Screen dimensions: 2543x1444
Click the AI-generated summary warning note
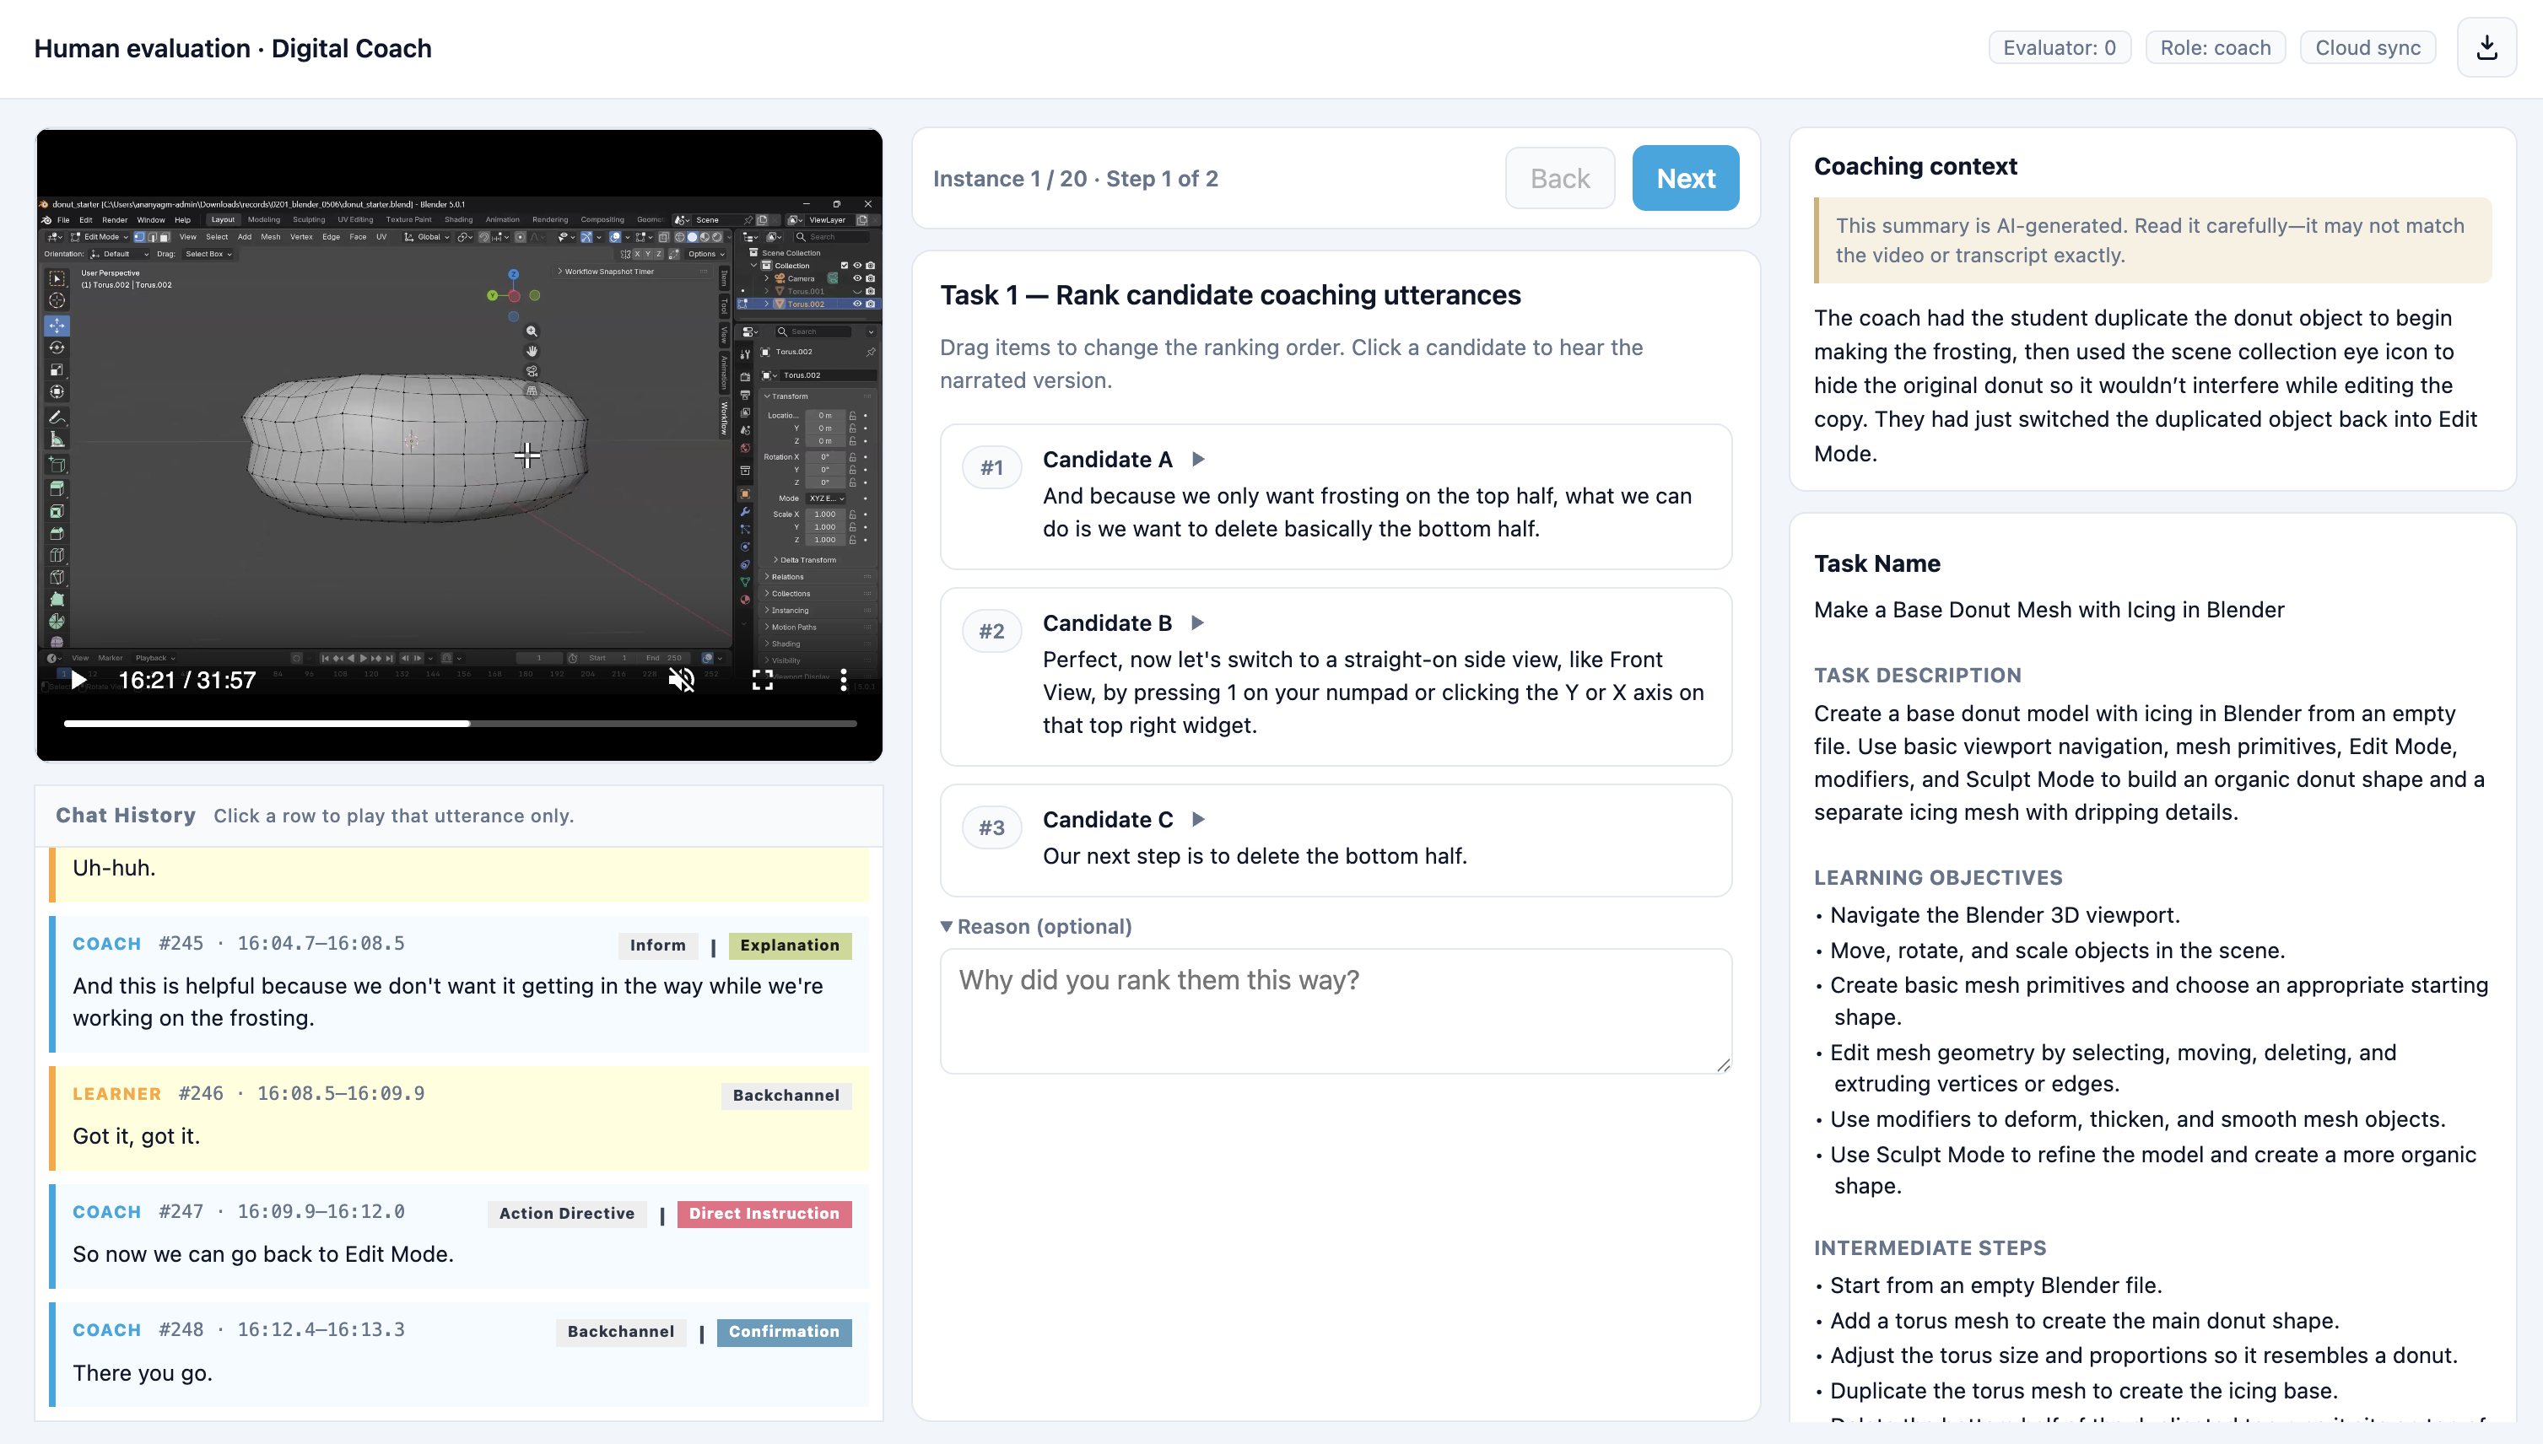(x=2152, y=240)
